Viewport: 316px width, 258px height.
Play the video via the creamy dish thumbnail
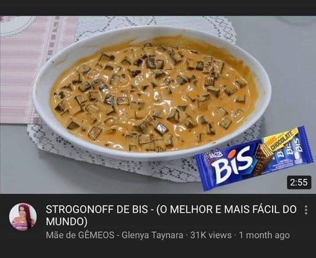pos(153,95)
